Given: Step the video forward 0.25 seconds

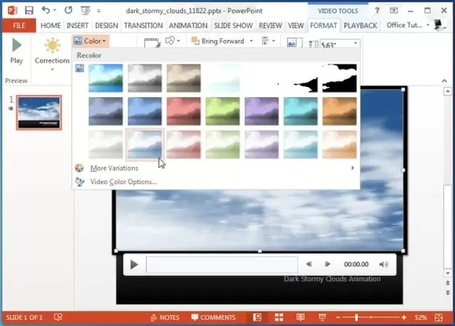Looking at the screenshot, I should tap(327, 264).
